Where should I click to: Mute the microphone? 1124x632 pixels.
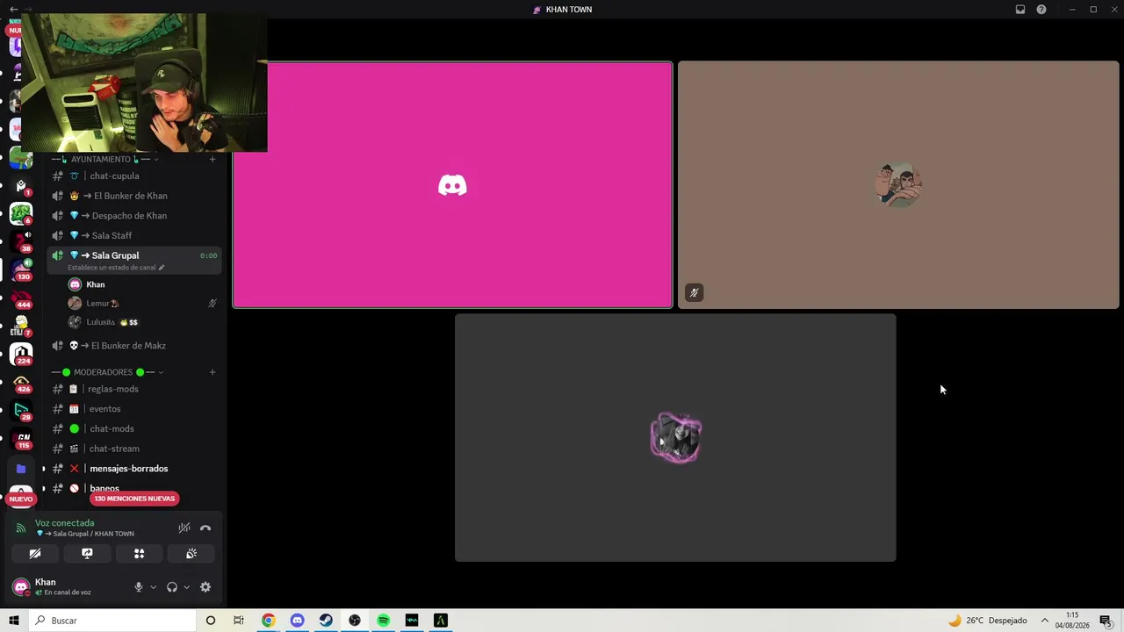[138, 587]
